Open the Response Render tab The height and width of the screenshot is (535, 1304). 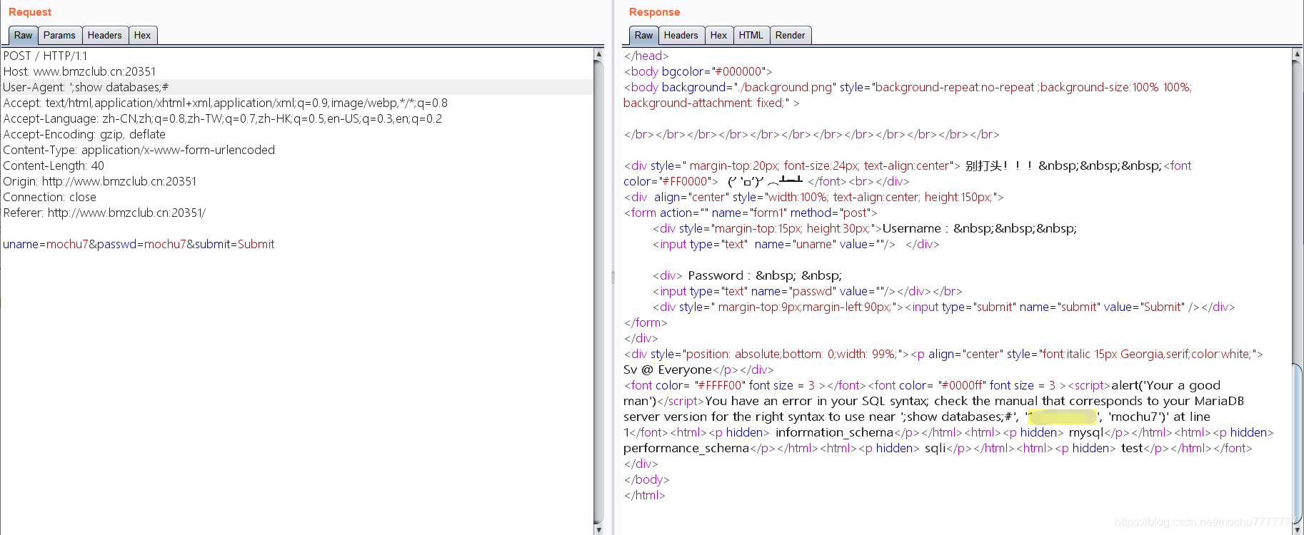pyautogui.click(x=791, y=35)
